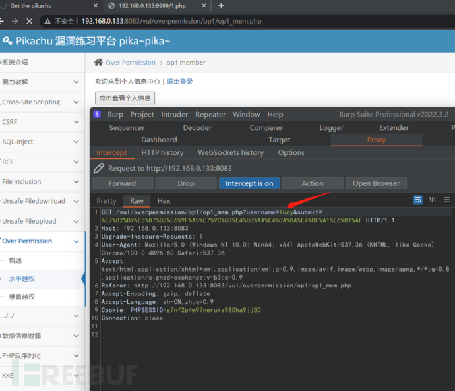Click the browser forward arrow
This screenshot has width=455, height=391.
[x=15, y=21]
